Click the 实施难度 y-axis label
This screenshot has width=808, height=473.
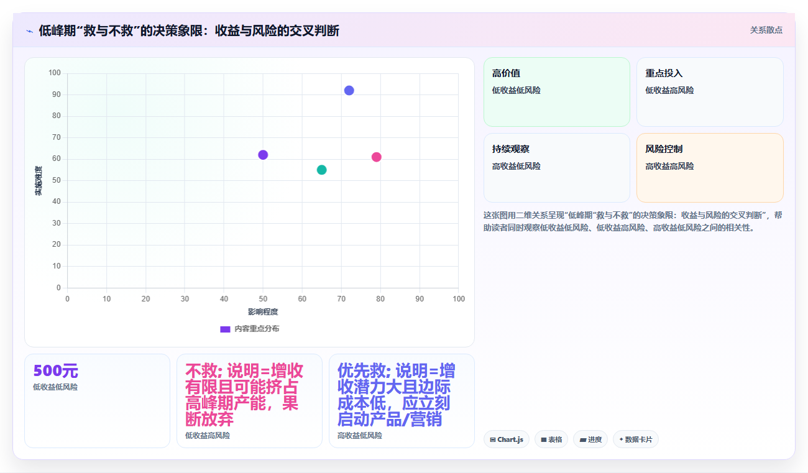(39, 181)
